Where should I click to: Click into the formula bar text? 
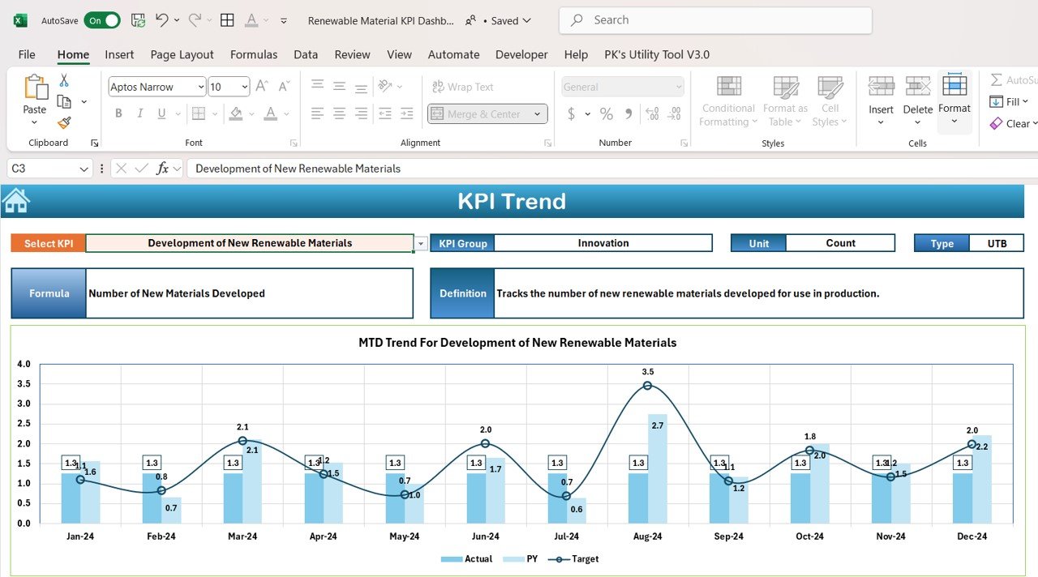coord(612,169)
